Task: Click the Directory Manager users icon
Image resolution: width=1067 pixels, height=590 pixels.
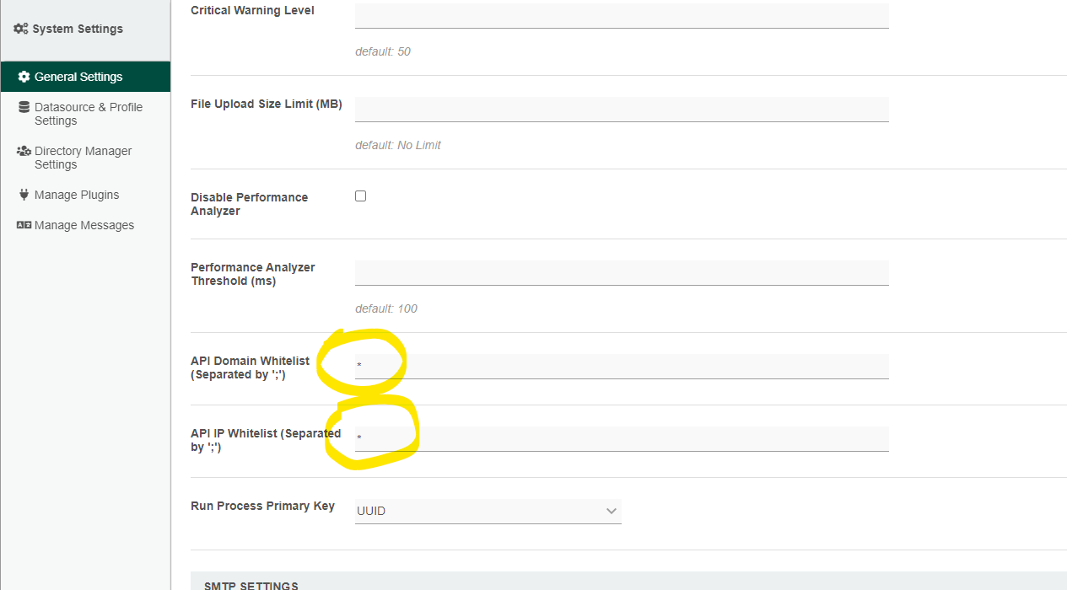Action: point(24,151)
